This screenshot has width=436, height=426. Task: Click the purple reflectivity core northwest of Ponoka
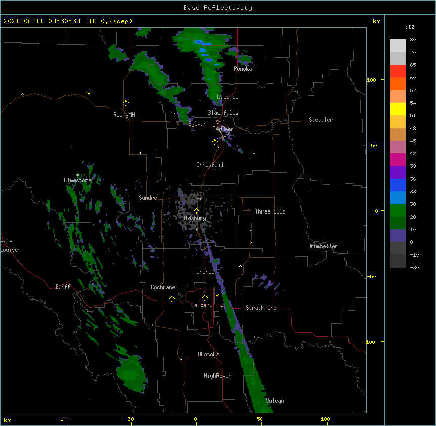(x=209, y=60)
